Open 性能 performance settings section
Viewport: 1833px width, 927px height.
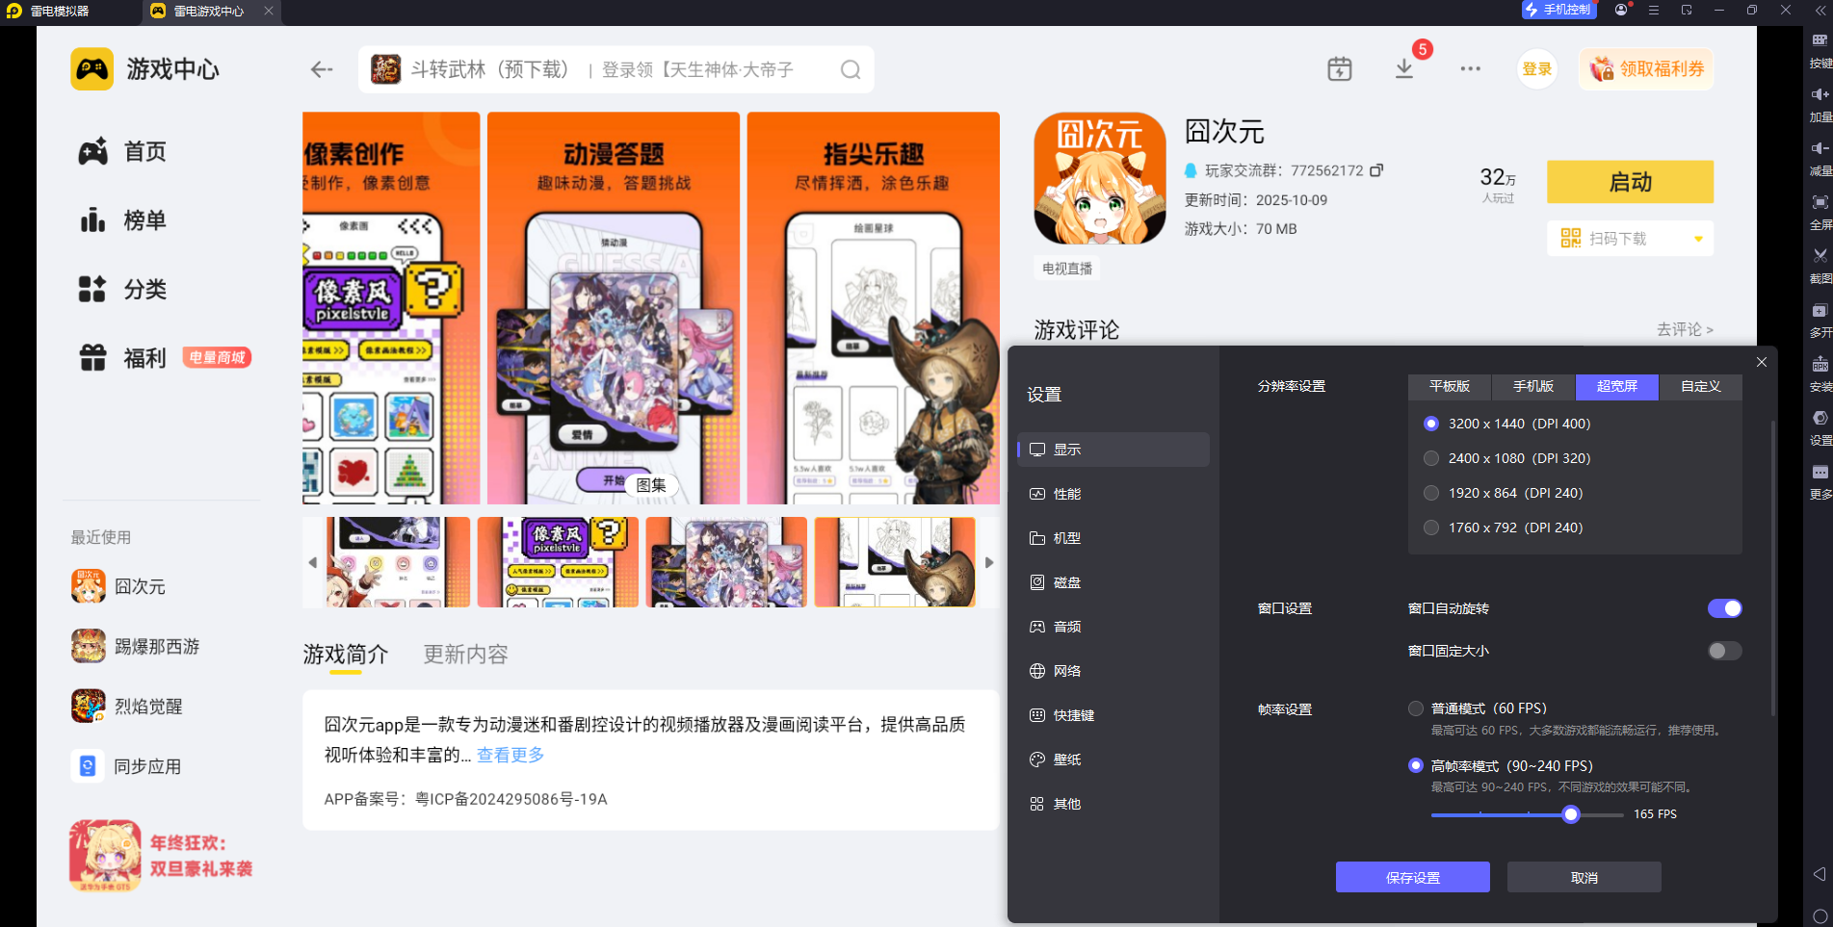(x=1113, y=494)
